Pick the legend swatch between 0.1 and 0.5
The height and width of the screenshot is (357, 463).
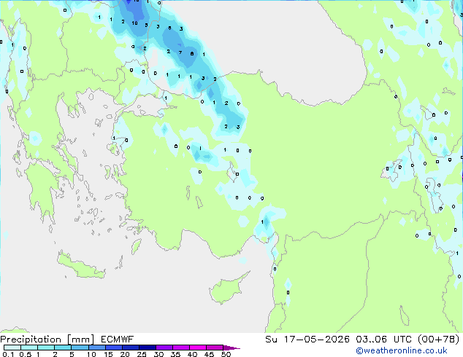(x=12, y=348)
